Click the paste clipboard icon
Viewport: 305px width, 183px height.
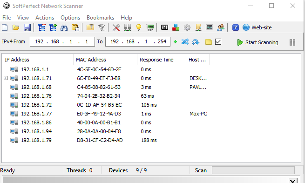75,27
